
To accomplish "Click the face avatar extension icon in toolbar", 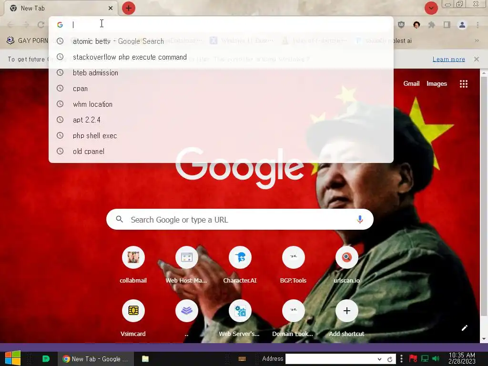I will 417,25.
